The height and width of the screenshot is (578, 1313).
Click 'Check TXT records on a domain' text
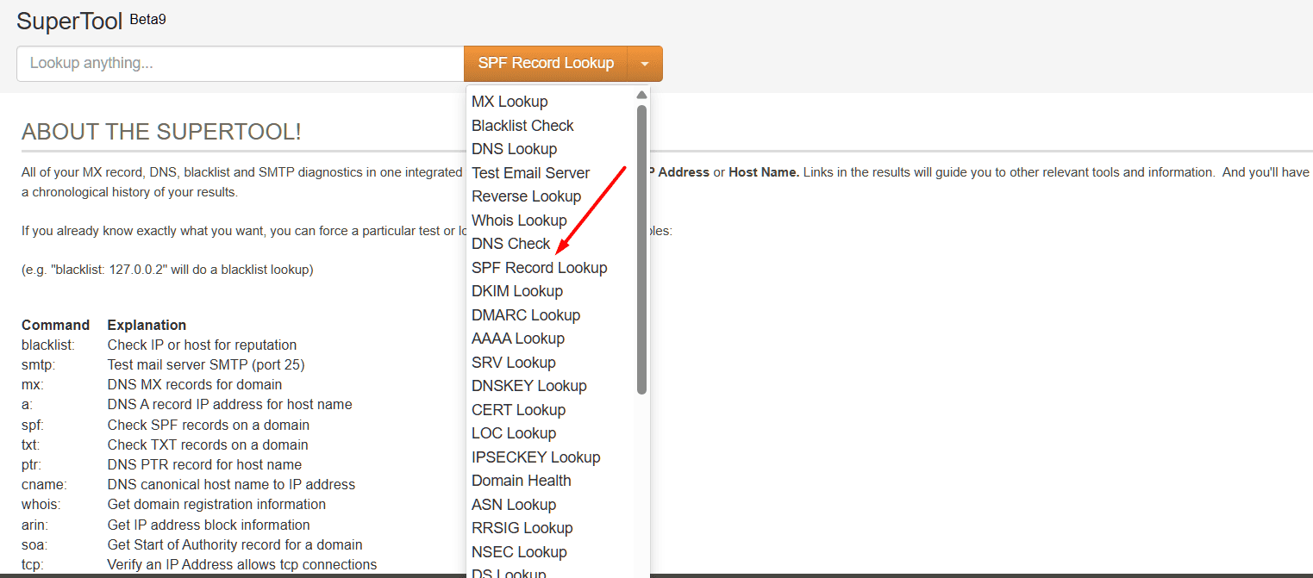[207, 444]
